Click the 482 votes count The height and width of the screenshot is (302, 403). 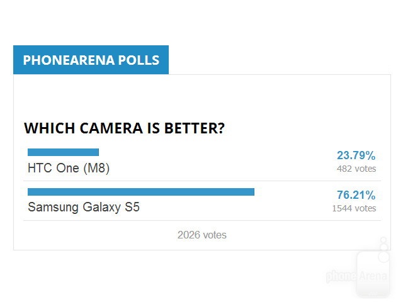[356, 169]
